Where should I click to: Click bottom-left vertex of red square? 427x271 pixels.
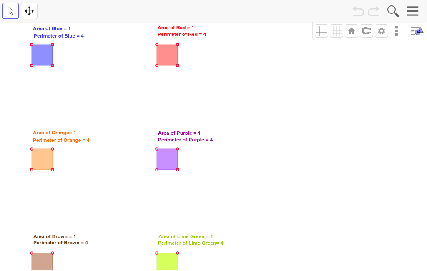[x=157, y=65]
